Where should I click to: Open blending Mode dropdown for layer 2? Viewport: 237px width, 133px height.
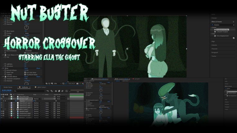point(37,99)
